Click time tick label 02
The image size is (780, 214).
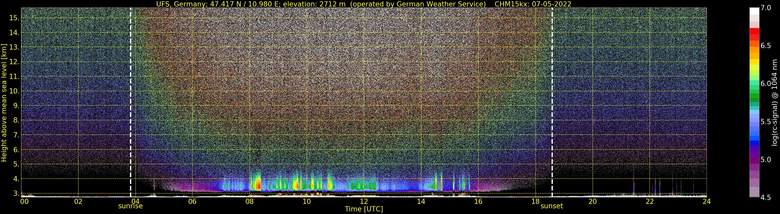[78, 202]
